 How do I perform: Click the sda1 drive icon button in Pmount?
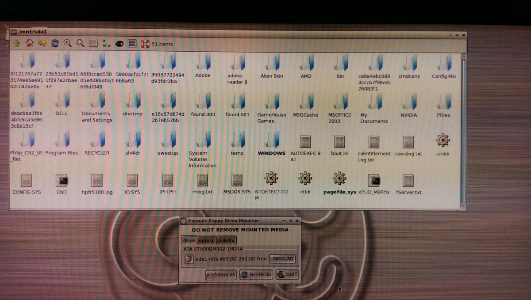point(189,259)
